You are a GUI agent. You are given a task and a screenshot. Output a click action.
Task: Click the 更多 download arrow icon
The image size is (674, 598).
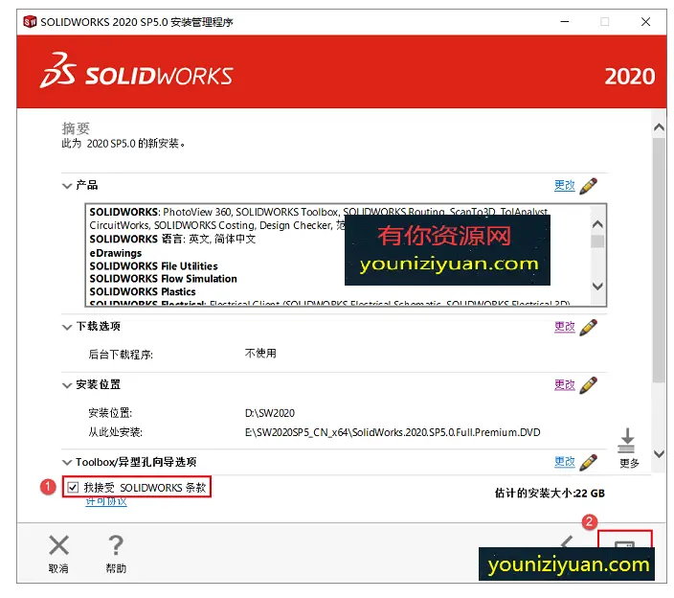coord(627,441)
